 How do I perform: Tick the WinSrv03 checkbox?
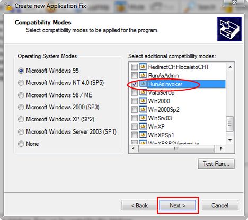tap(135, 118)
